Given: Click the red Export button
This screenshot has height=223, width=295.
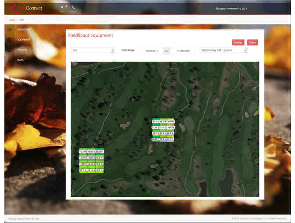Looking at the screenshot, I should click(x=252, y=42).
